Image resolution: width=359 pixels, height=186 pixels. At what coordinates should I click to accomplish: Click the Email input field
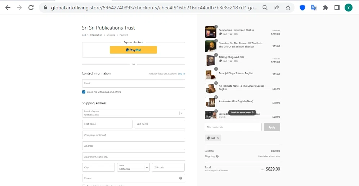coord(134,83)
